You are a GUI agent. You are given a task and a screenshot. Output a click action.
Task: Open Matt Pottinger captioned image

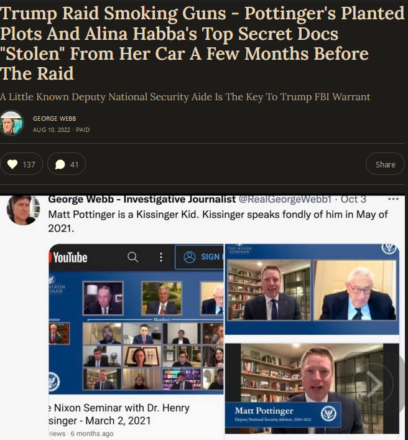[x=312, y=388]
